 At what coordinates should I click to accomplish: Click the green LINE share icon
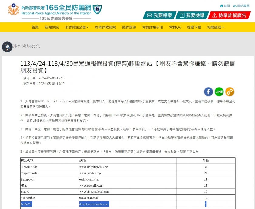(219, 91)
